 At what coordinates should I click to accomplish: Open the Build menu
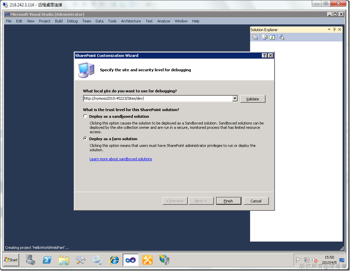(59, 21)
